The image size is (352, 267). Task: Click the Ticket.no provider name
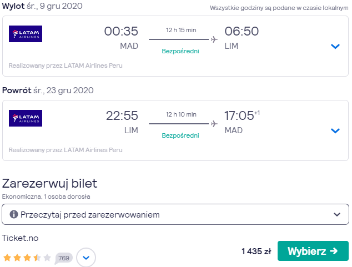tap(20, 238)
